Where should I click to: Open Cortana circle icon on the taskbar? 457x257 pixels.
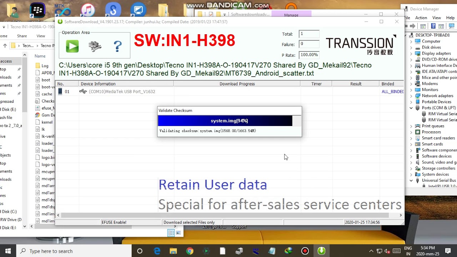[x=140, y=251]
